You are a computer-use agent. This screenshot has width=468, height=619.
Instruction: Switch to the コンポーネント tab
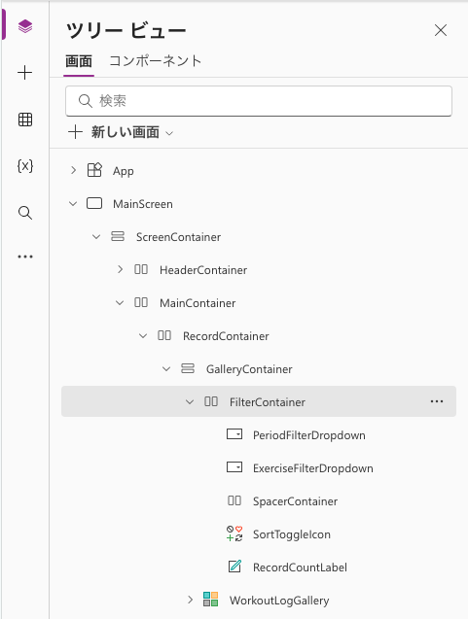pos(156,61)
